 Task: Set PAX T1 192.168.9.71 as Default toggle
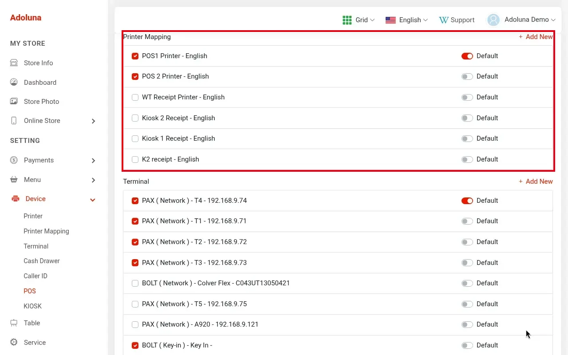pyautogui.click(x=467, y=221)
